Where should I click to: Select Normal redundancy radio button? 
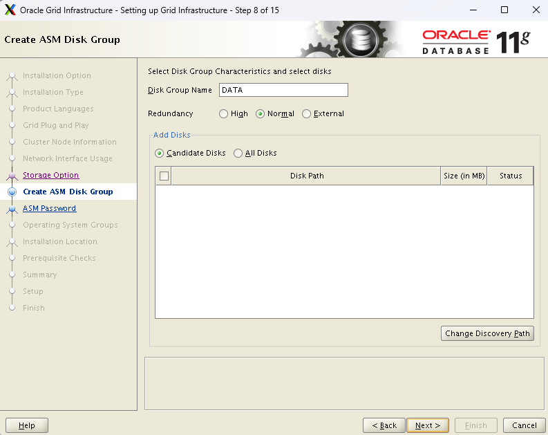(x=260, y=114)
